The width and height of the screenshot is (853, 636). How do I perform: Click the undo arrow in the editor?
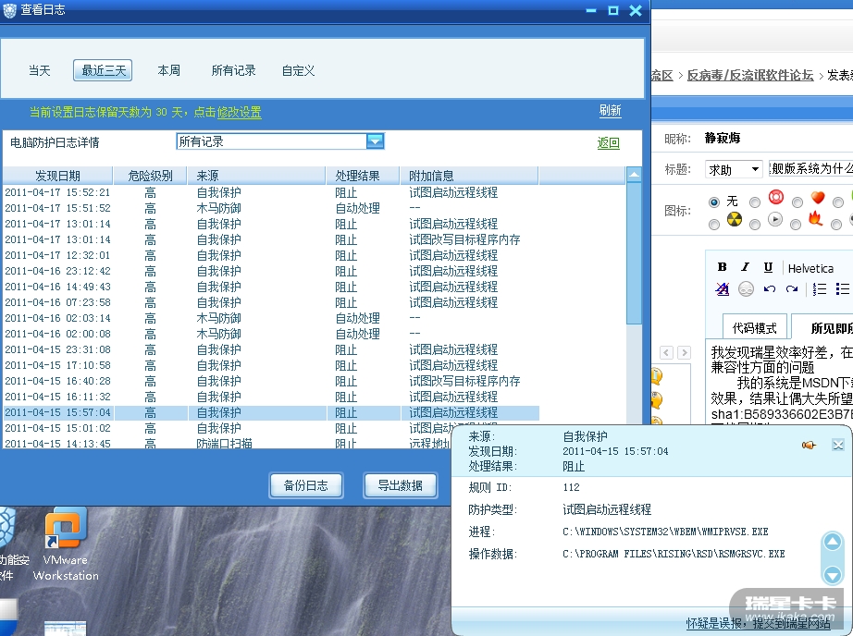tap(769, 288)
